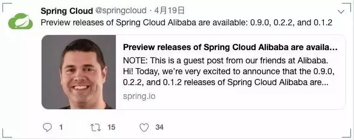The width and height of the screenshot is (354, 140).
Task: Click the reply speech bubble icon
Action: (48, 127)
